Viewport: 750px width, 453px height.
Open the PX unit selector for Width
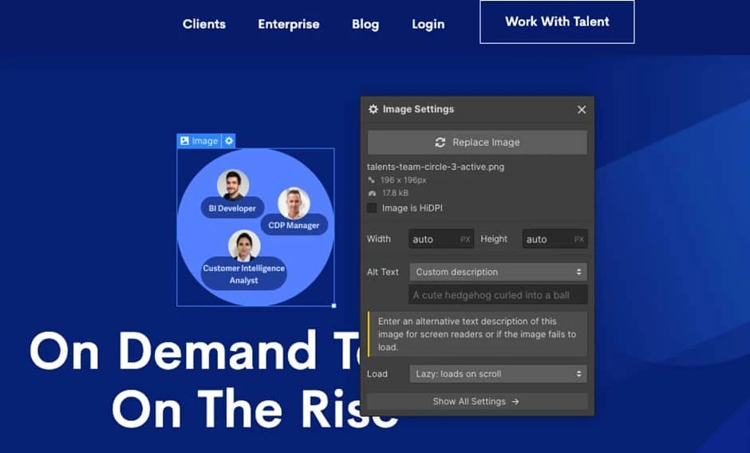pos(465,239)
